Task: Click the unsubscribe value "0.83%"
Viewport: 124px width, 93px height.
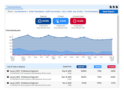Action: coord(113,71)
